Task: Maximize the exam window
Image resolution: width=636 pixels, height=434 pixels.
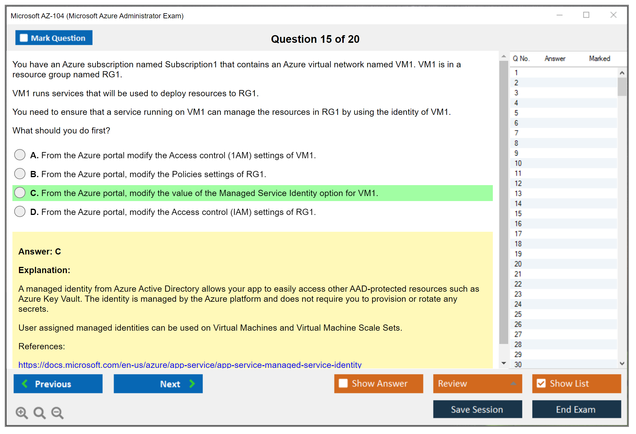Action: (x=586, y=15)
